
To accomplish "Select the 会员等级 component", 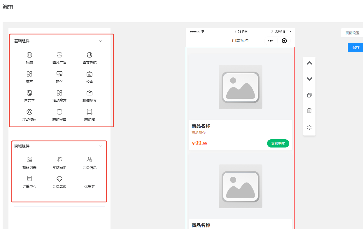I will tap(59, 181).
